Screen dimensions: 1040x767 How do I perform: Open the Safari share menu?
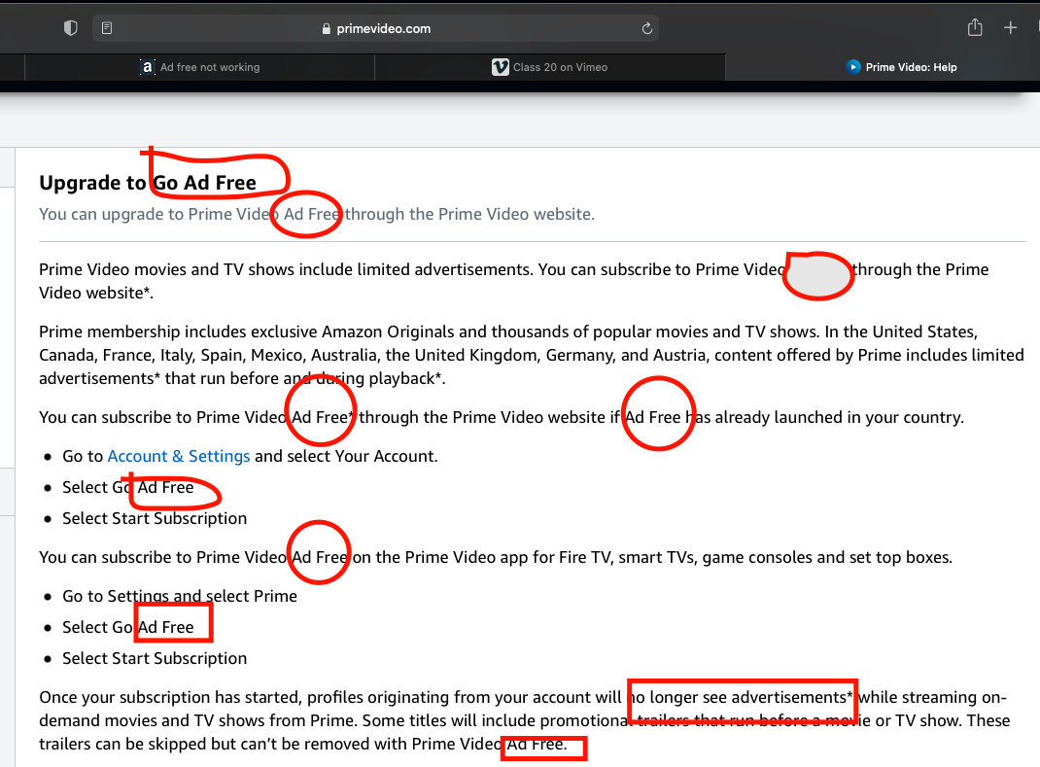tap(975, 28)
